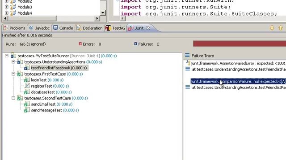Click the sendMessageTest passed icon
286x160 pixels.
click(x=27, y=110)
